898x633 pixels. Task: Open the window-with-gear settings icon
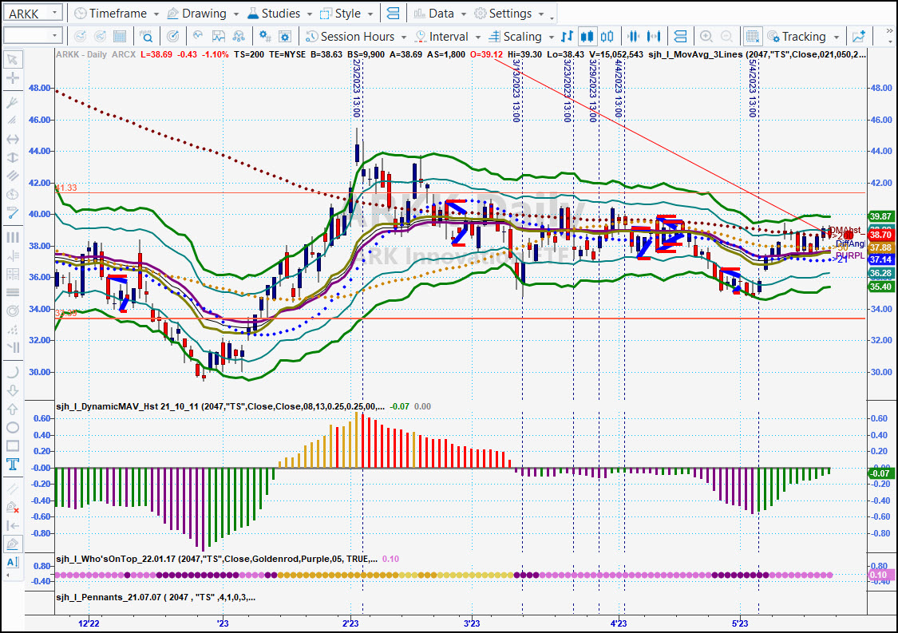[x=285, y=37]
